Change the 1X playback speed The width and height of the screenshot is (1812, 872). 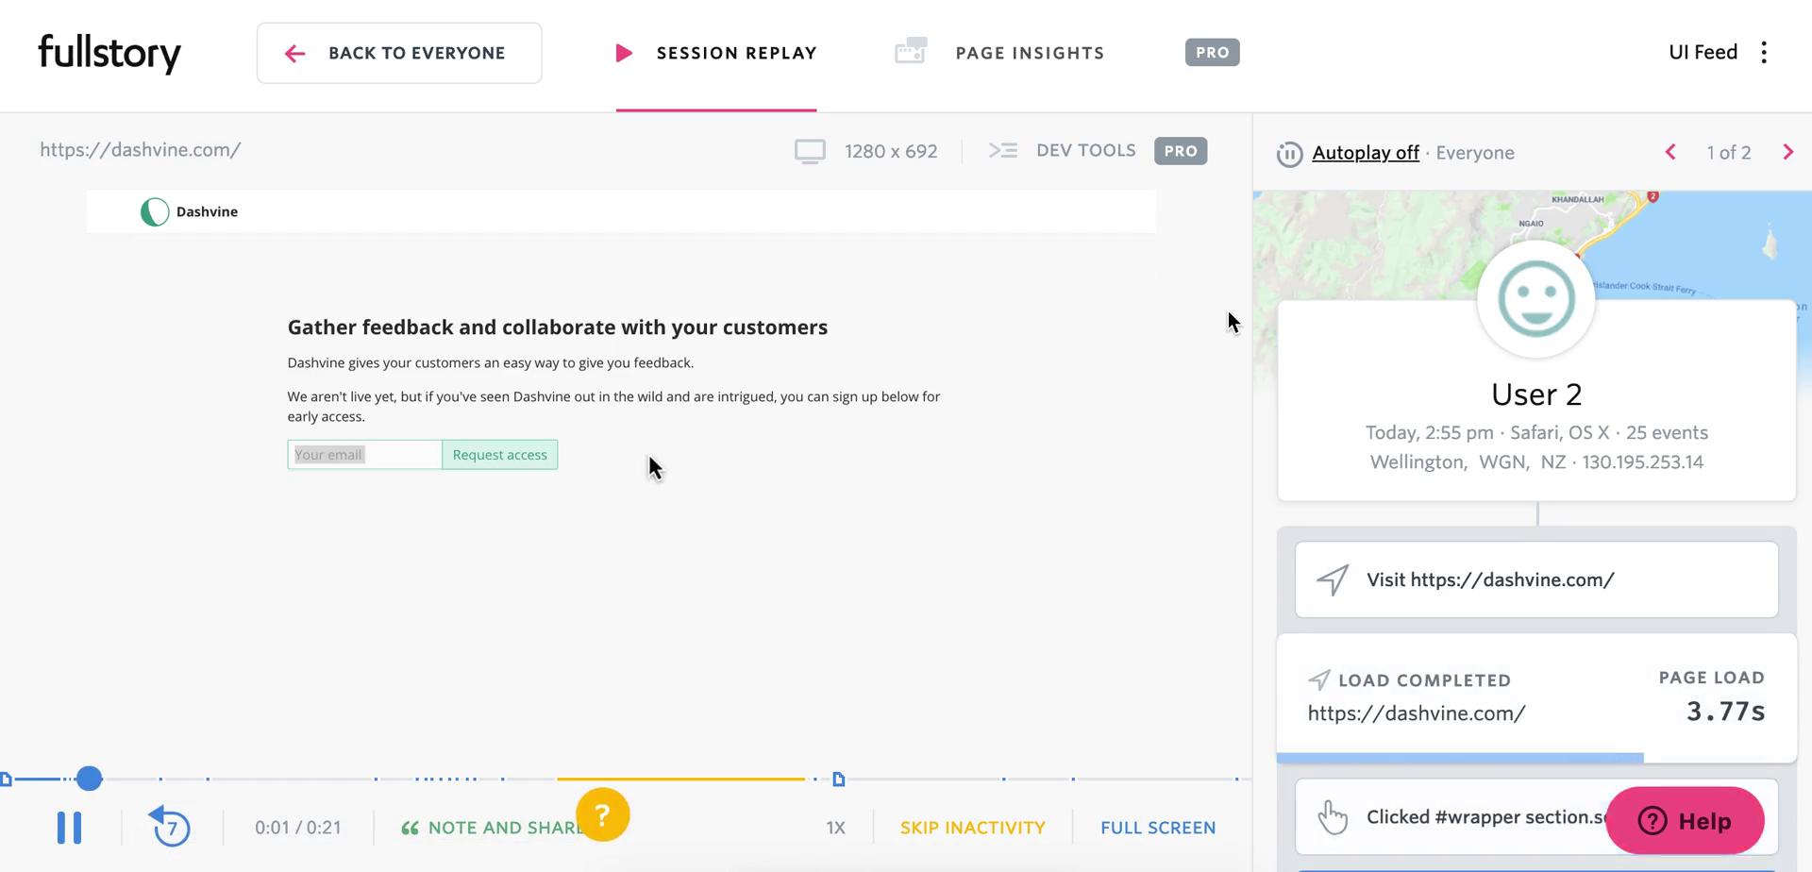(x=835, y=828)
